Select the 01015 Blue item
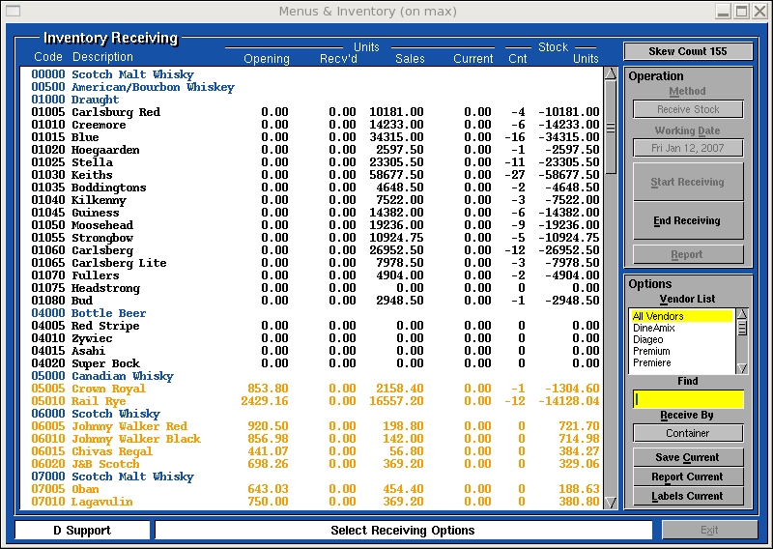The image size is (773, 549). tap(311, 137)
